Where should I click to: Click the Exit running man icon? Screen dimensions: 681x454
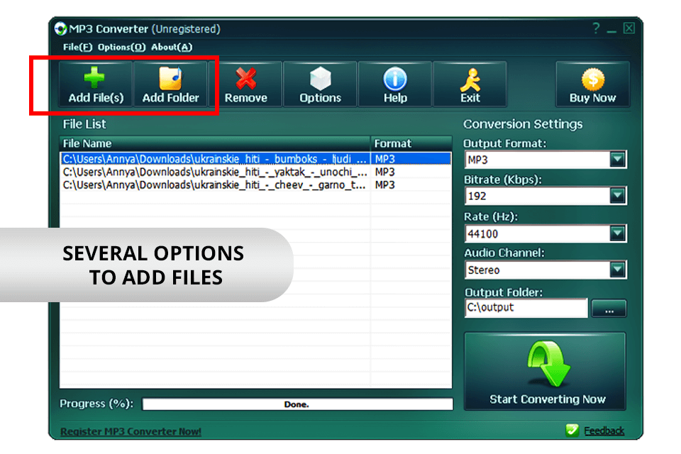pos(470,79)
